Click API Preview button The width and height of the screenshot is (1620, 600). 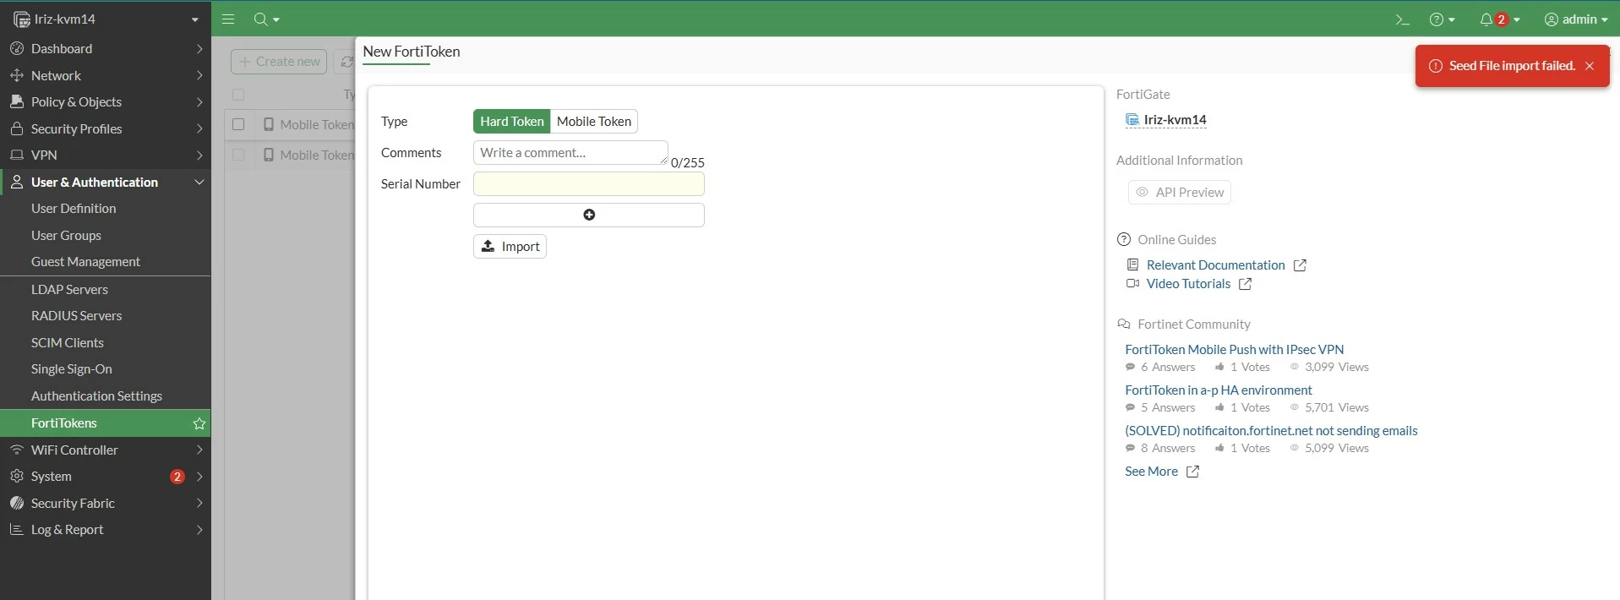coord(1180,193)
